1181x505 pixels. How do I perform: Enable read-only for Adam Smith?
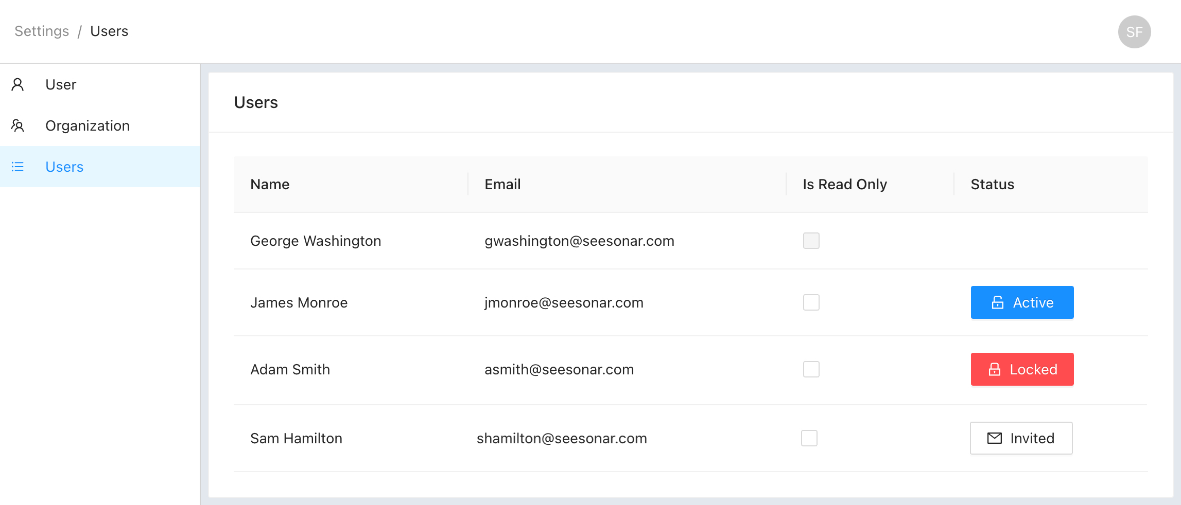point(811,369)
